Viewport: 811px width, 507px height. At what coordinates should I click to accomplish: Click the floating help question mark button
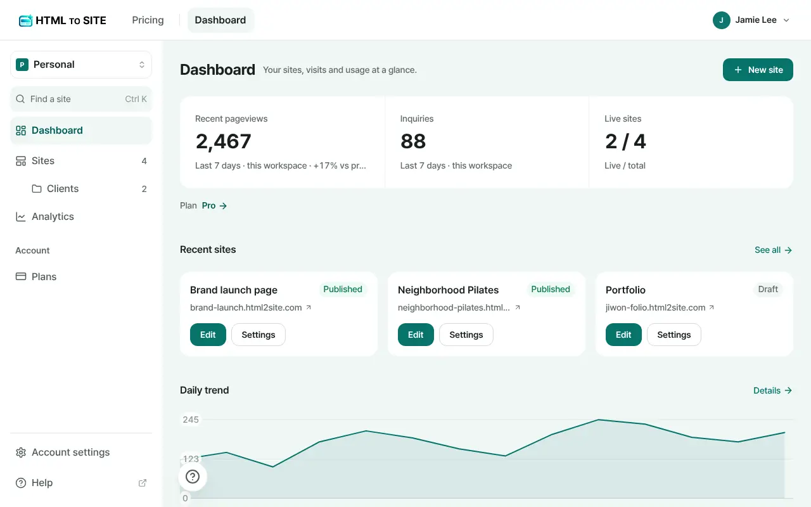(x=193, y=477)
